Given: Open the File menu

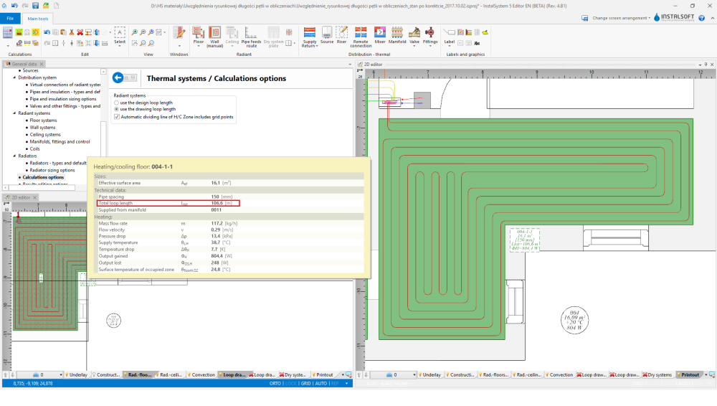Looking at the screenshot, I should click(x=10, y=18).
